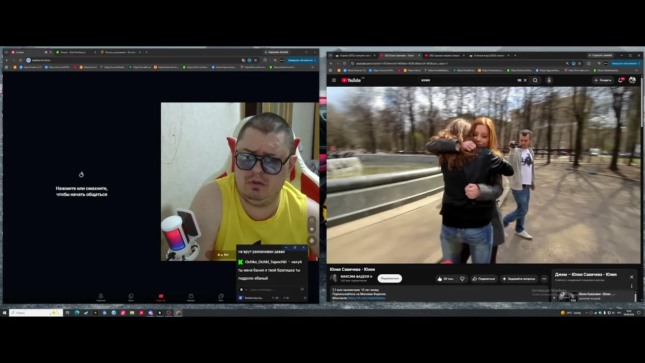Clear the YouTube search field
645x363 pixels.
(x=525, y=80)
